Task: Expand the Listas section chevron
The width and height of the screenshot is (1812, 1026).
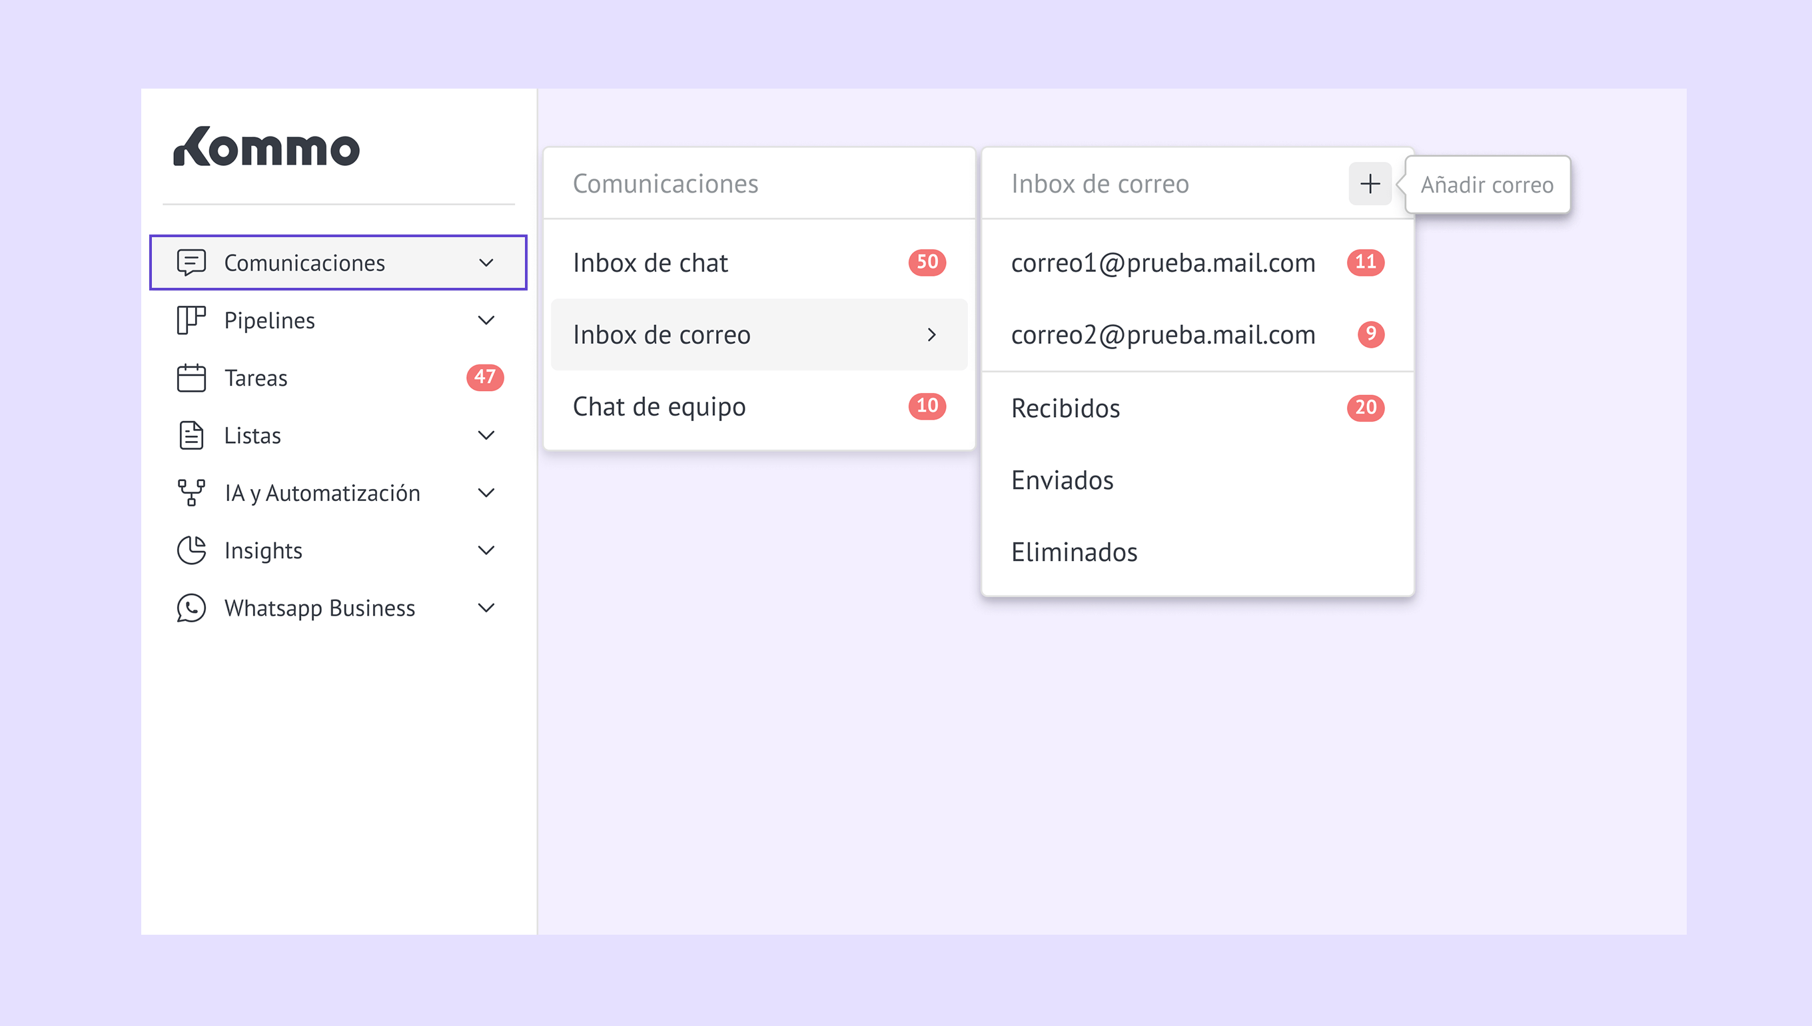Action: tap(486, 436)
